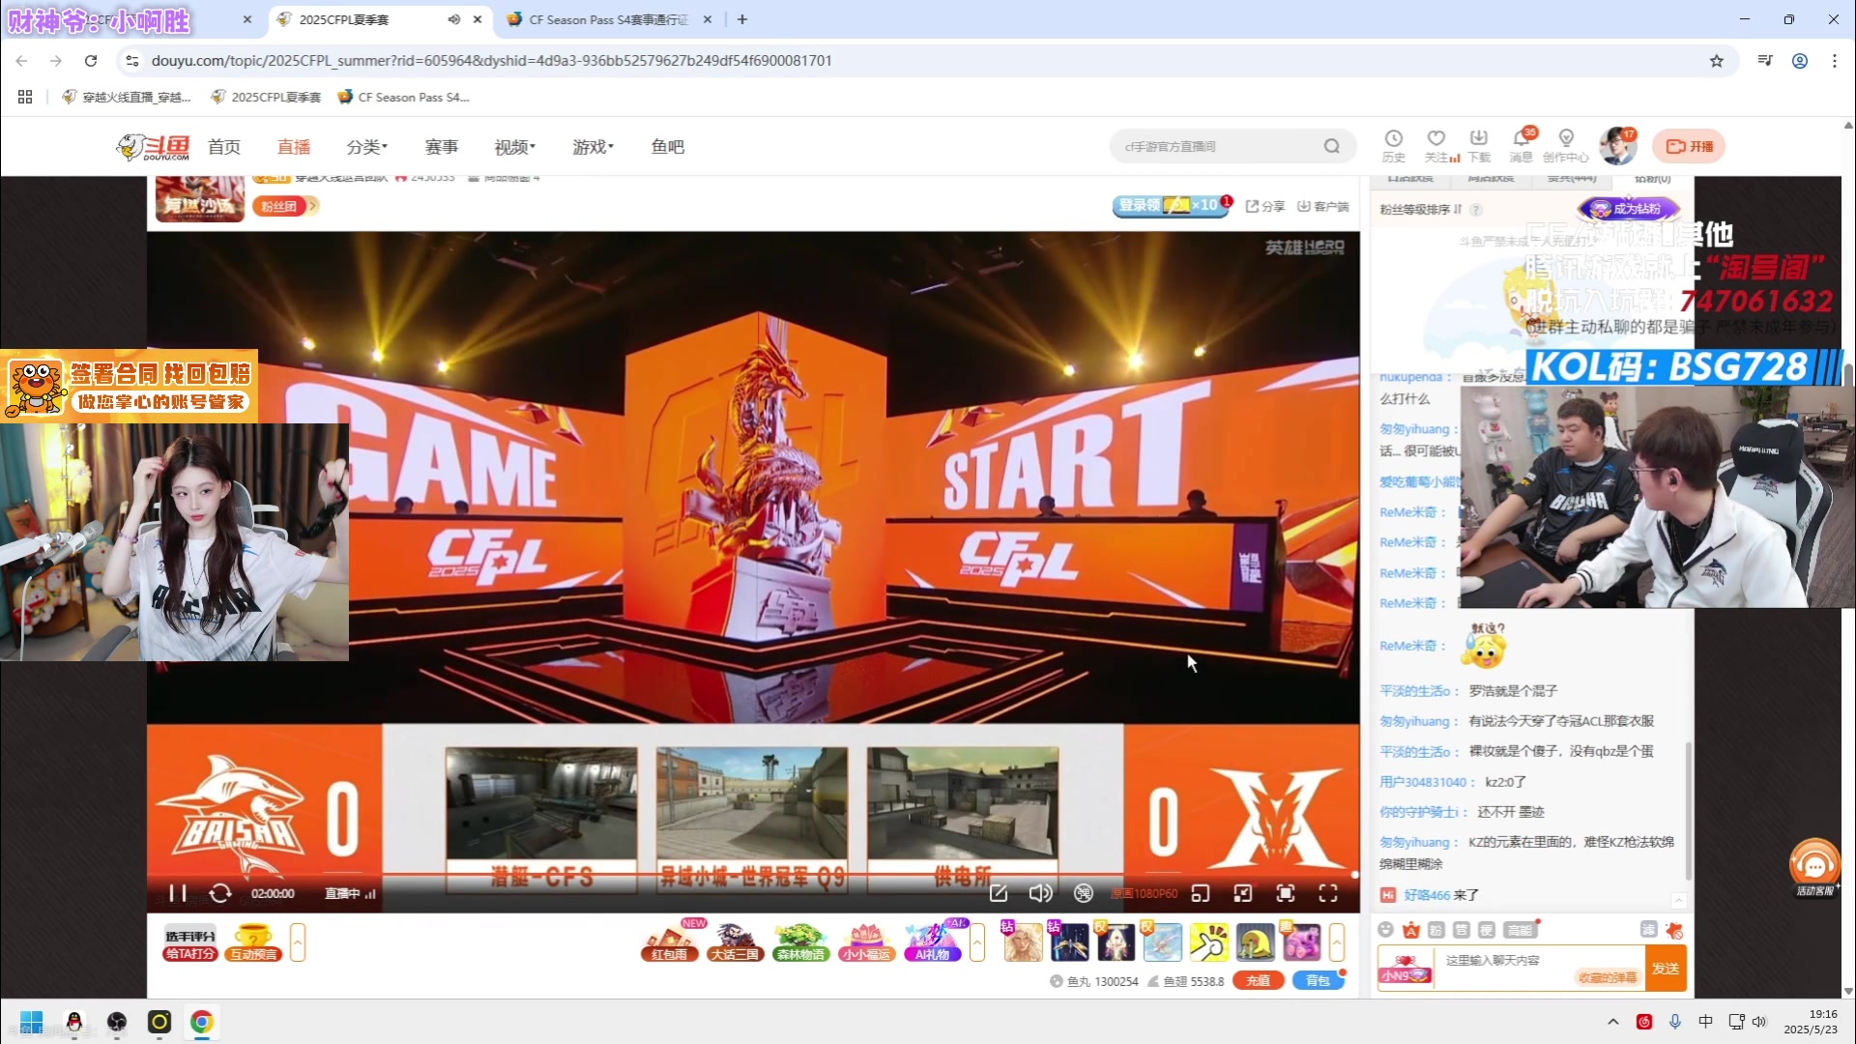Image resolution: width=1856 pixels, height=1044 pixels.
Task: Enter full screen video mode
Action: [x=1328, y=893]
